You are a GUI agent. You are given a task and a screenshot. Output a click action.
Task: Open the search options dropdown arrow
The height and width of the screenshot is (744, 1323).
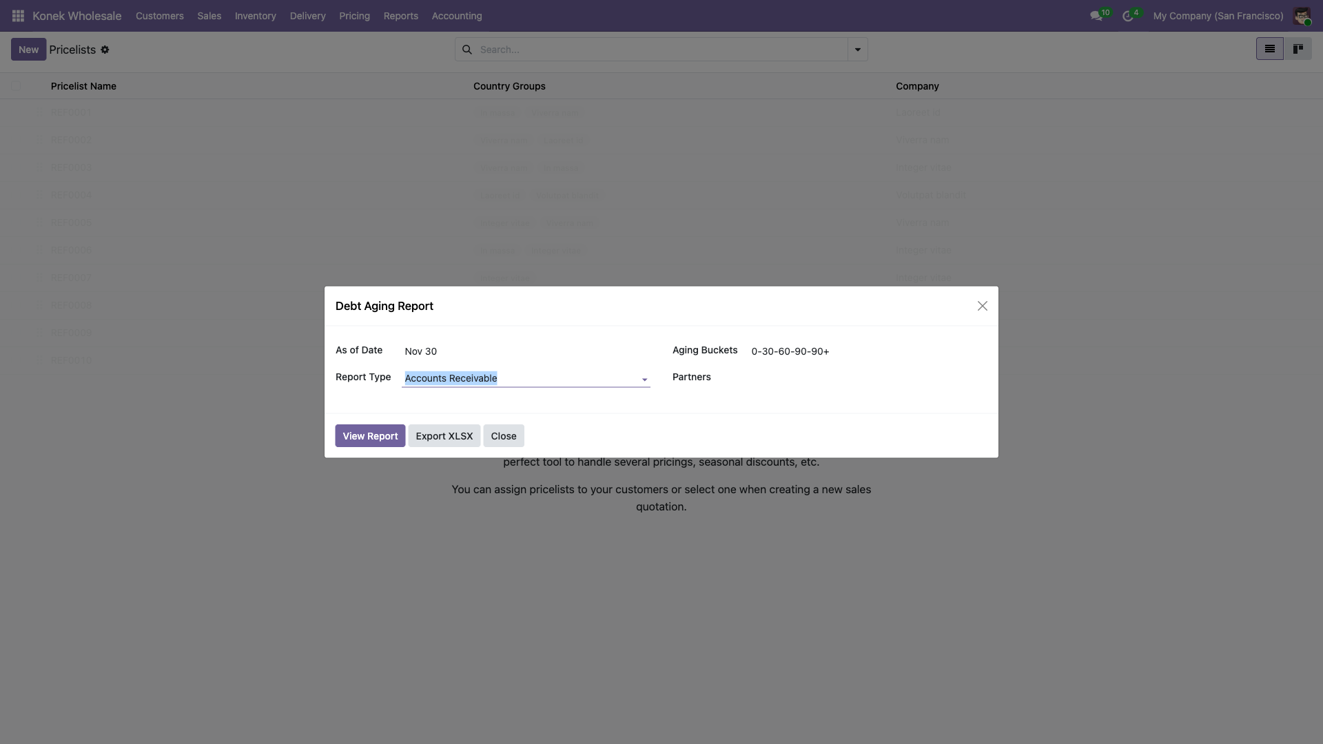(857, 50)
